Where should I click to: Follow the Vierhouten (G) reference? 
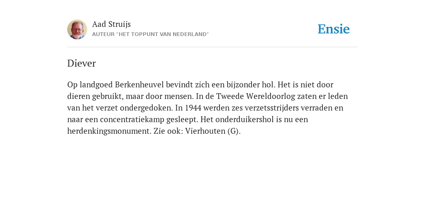coord(213,131)
